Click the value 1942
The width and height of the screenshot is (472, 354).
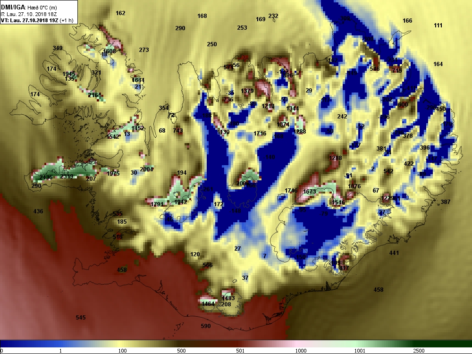click(x=181, y=202)
